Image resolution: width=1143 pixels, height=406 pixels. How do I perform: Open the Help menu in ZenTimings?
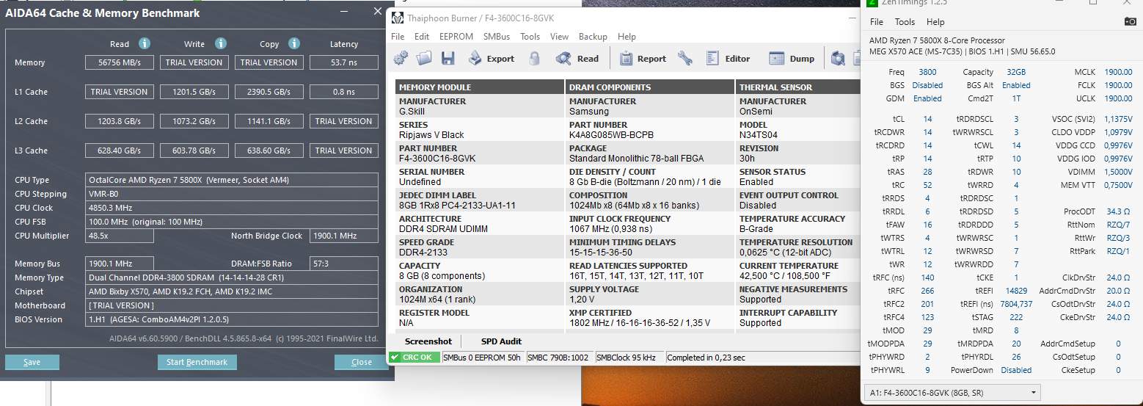(936, 22)
